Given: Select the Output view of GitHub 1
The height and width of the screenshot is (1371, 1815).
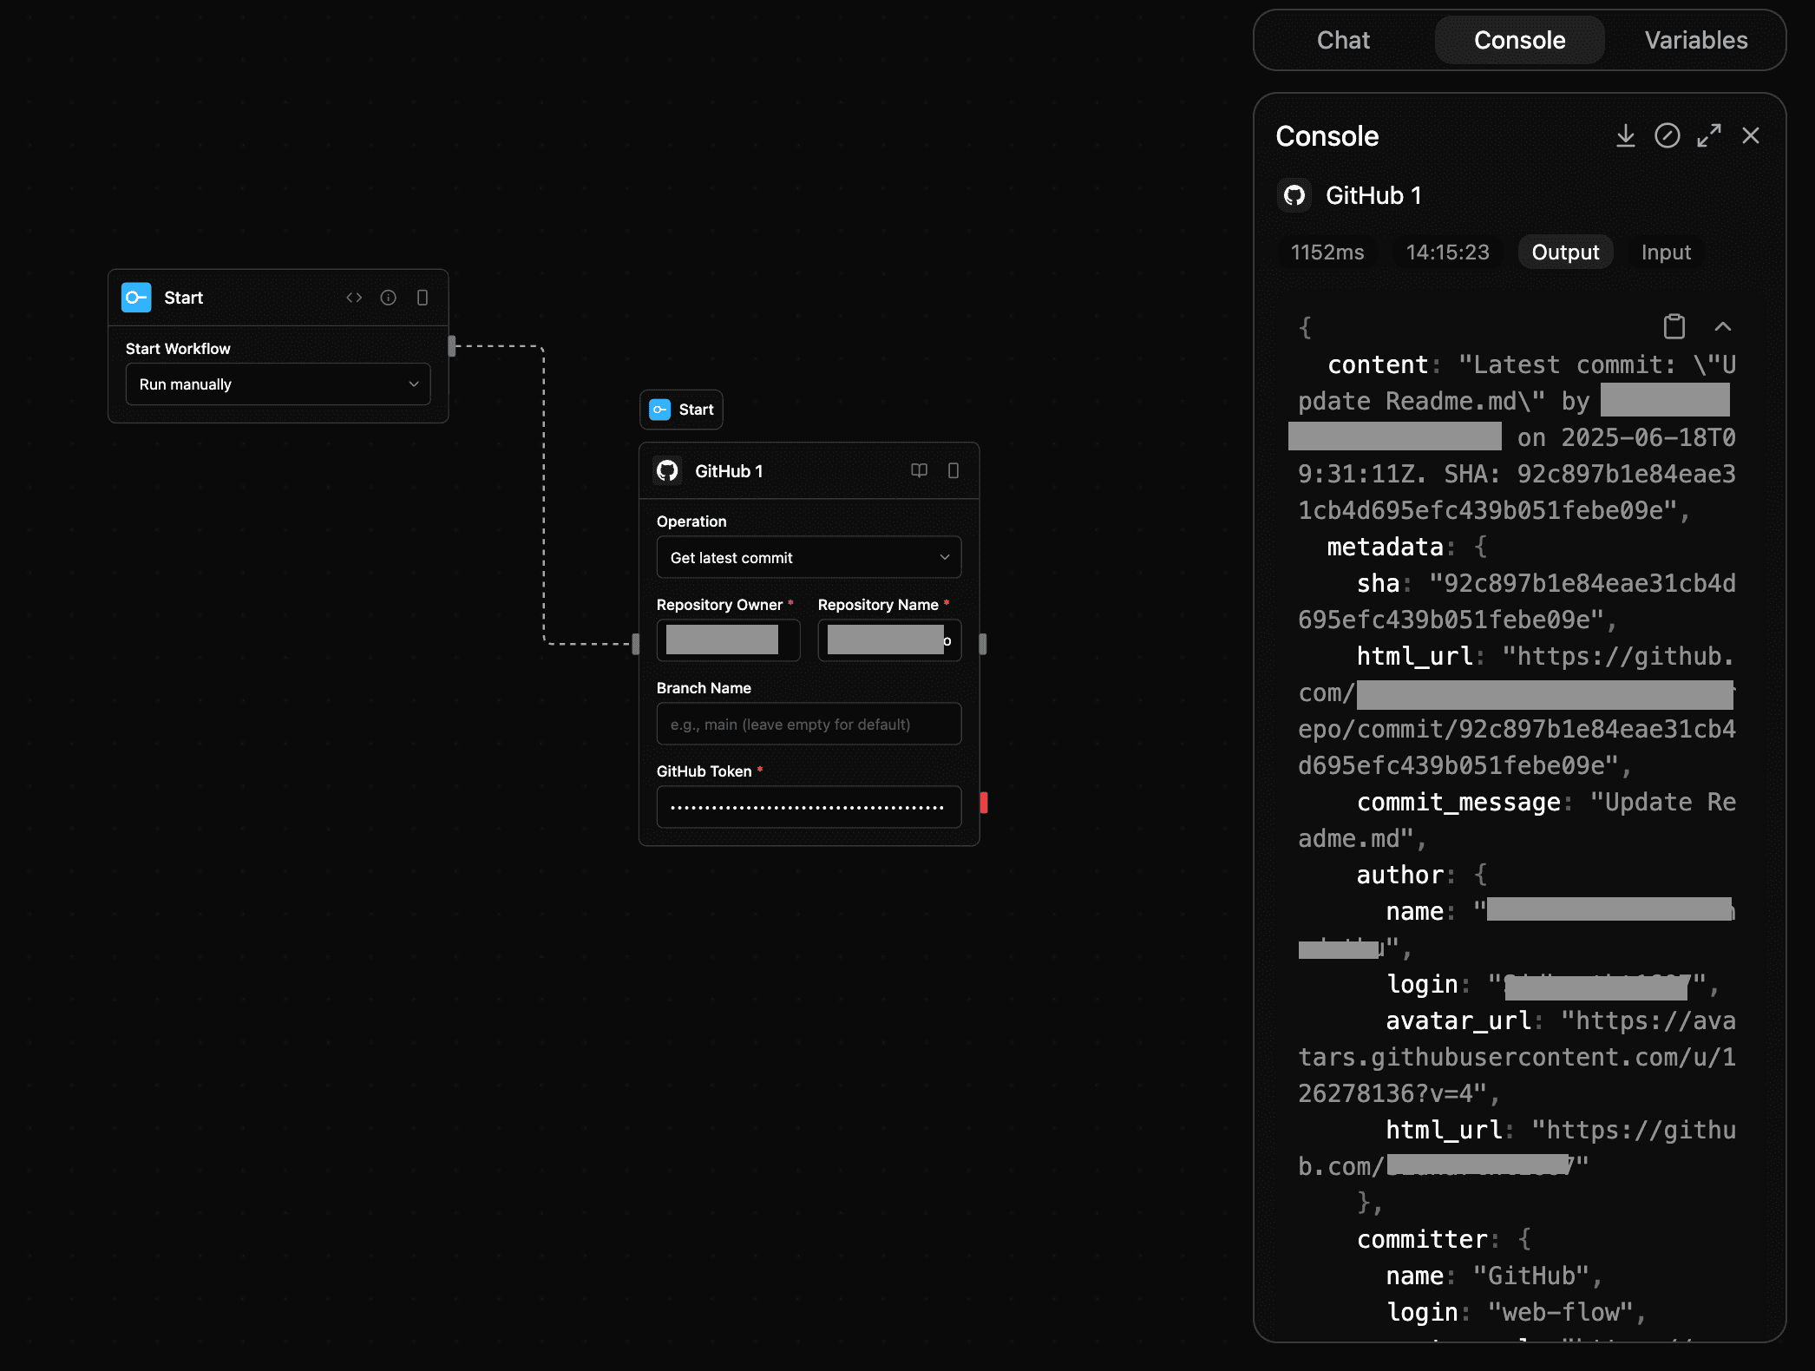Looking at the screenshot, I should pos(1564,252).
